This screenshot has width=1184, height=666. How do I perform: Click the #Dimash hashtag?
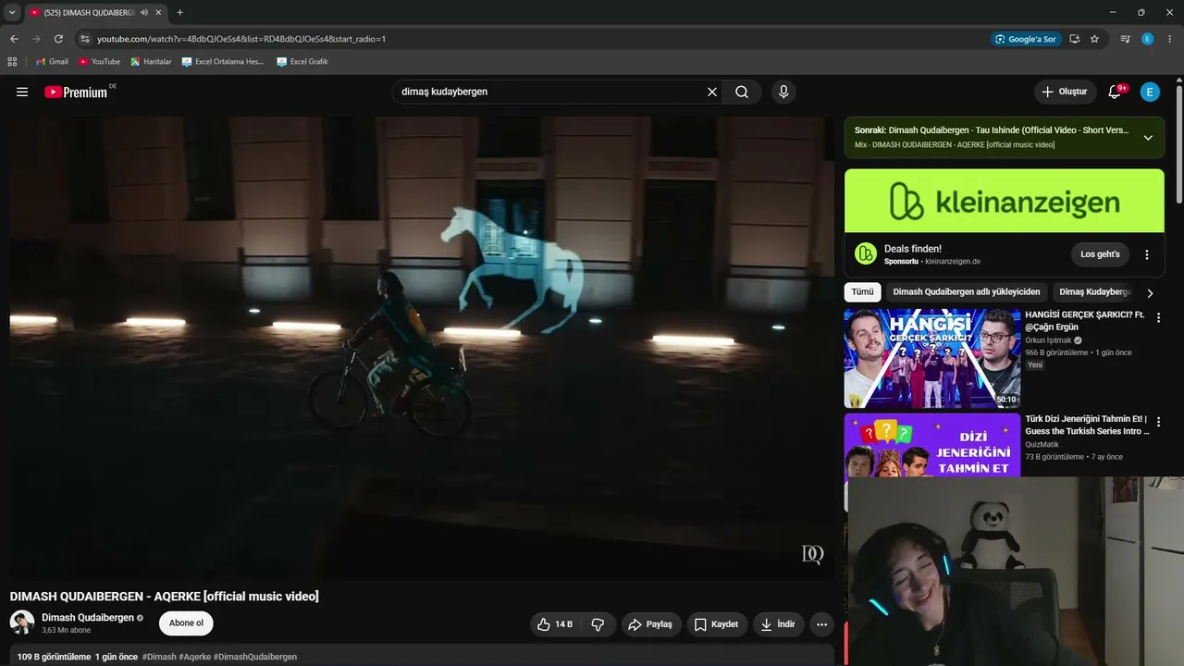tap(159, 657)
